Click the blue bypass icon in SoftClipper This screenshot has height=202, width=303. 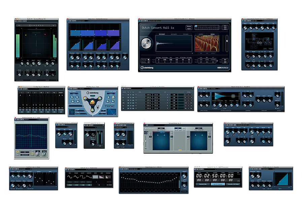[57, 125]
